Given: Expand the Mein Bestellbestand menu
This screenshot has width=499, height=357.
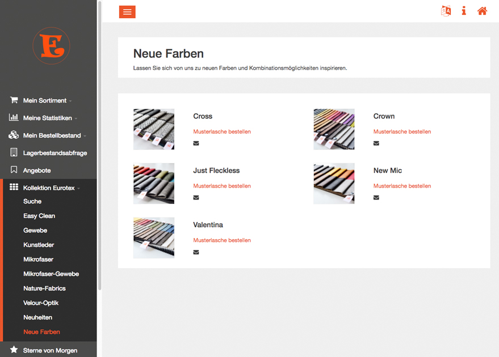Looking at the screenshot, I should (x=52, y=136).
